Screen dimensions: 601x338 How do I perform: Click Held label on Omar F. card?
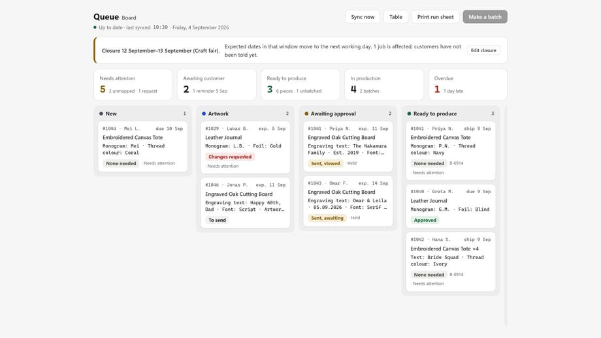(355, 218)
